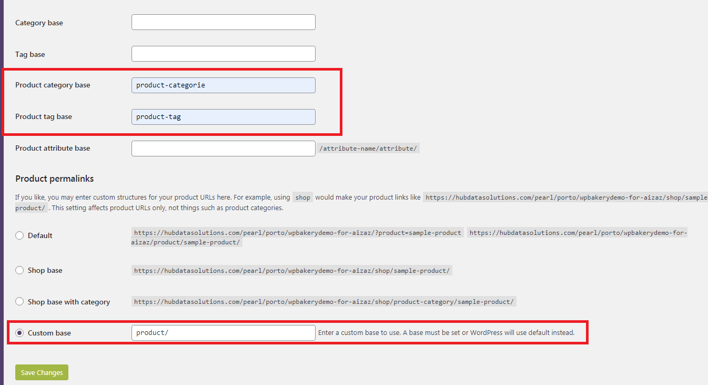Screen dimensions: 708x385
Task: Click the Custom base text field
Action: click(x=223, y=333)
